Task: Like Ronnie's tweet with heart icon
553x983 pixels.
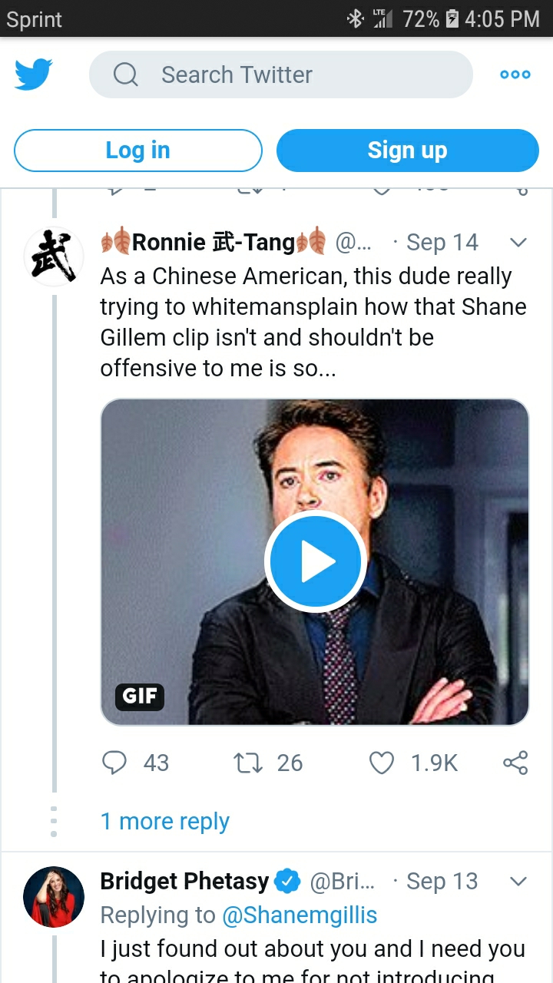Action: (x=382, y=763)
